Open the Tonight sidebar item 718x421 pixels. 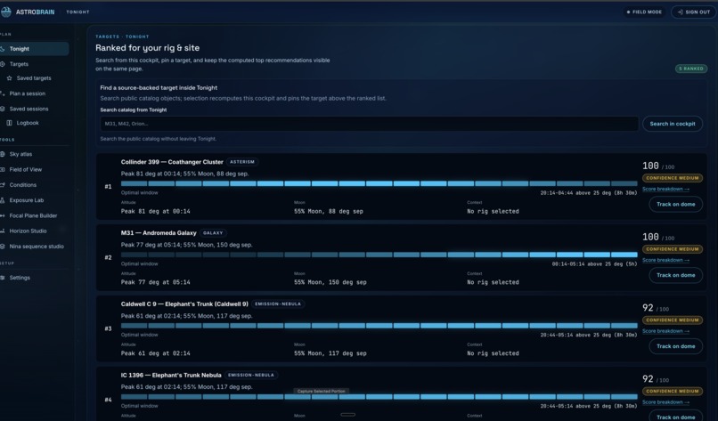pos(35,49)
